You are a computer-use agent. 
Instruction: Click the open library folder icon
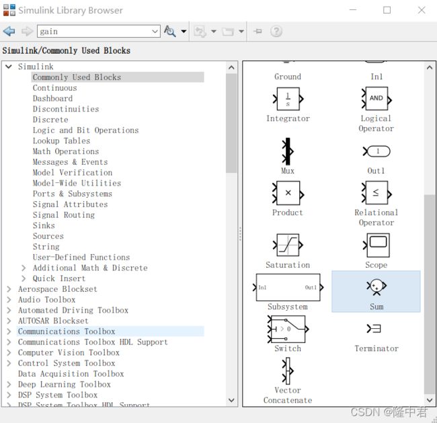pos(228,32)
